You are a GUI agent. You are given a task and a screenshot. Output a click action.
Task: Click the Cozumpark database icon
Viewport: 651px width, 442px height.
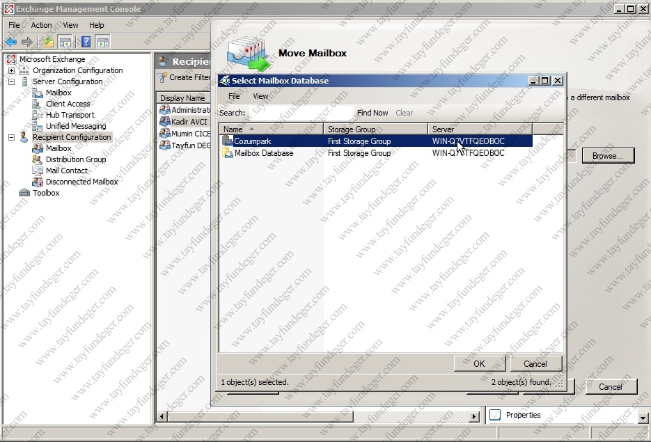click(228, 141)
